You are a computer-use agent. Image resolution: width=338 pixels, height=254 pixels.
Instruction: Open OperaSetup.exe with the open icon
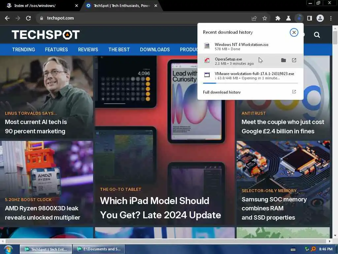click(294, 60)
